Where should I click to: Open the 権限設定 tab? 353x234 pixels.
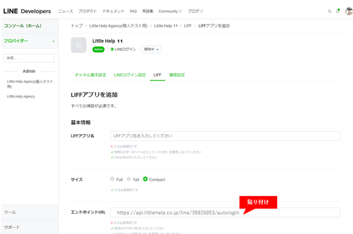(176, 75)
